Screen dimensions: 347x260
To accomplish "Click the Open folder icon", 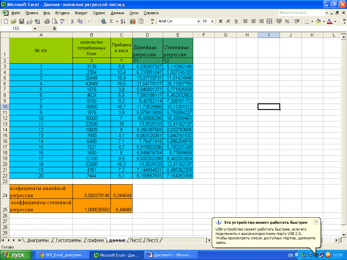I will (x=14, y=21).
